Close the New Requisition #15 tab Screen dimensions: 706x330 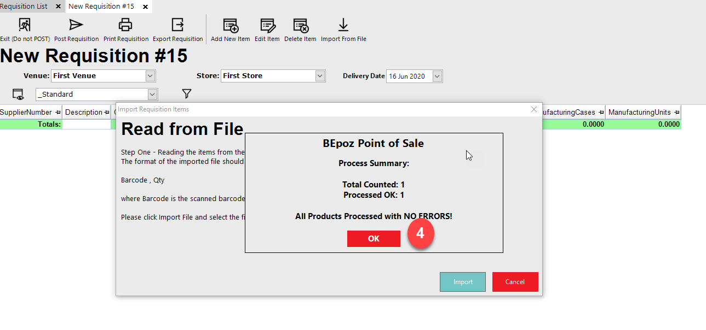pyautogui.click(x=145, y=7)
